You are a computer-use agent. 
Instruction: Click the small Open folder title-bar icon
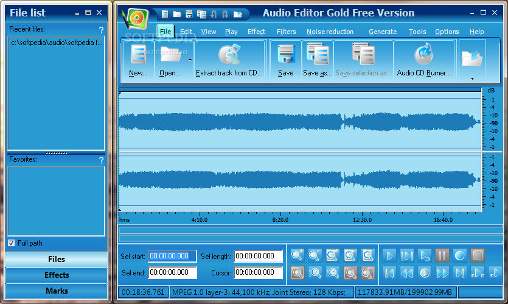[177, 14]
